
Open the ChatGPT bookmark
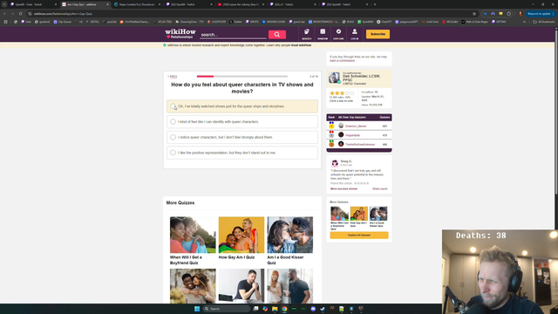[384, 22]
